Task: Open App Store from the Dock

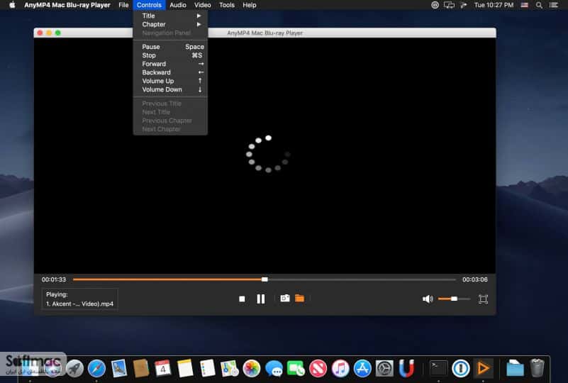Action: 362,369
